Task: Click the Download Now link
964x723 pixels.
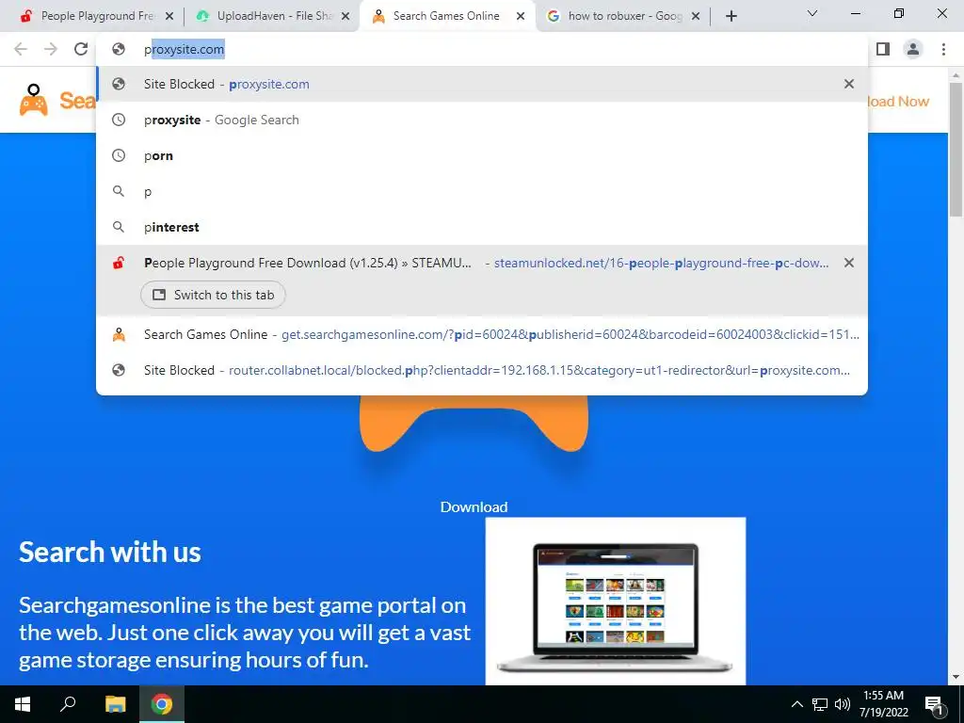Action: point(898,102)
